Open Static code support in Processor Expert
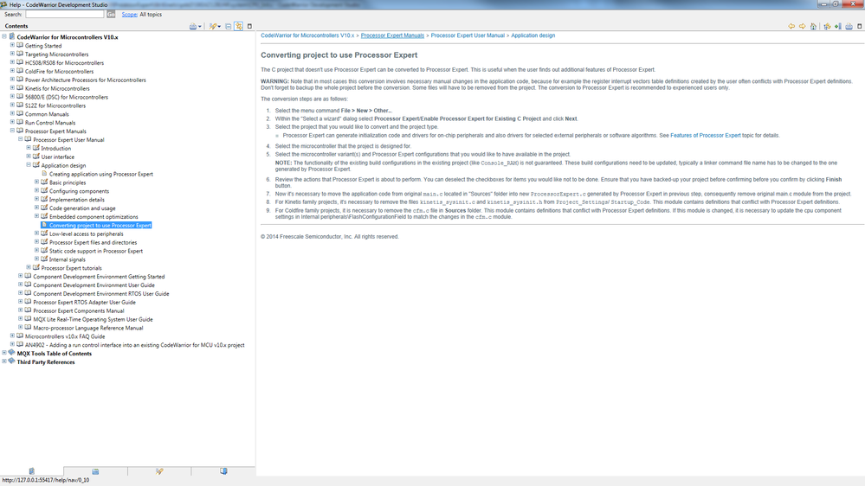Image resolution: width=865 pixels, height=486 pixels. point(96,251)
